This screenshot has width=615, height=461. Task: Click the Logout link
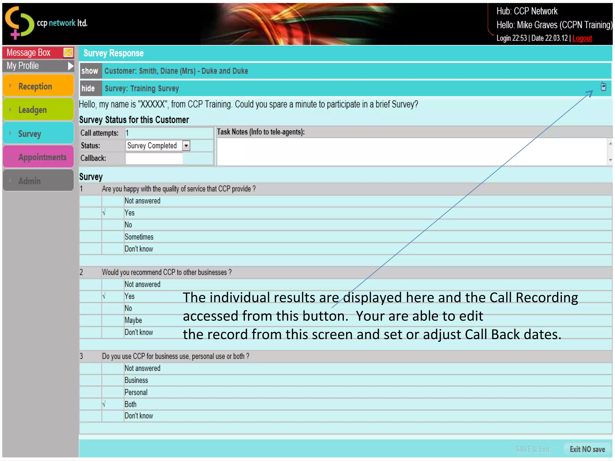582,38
